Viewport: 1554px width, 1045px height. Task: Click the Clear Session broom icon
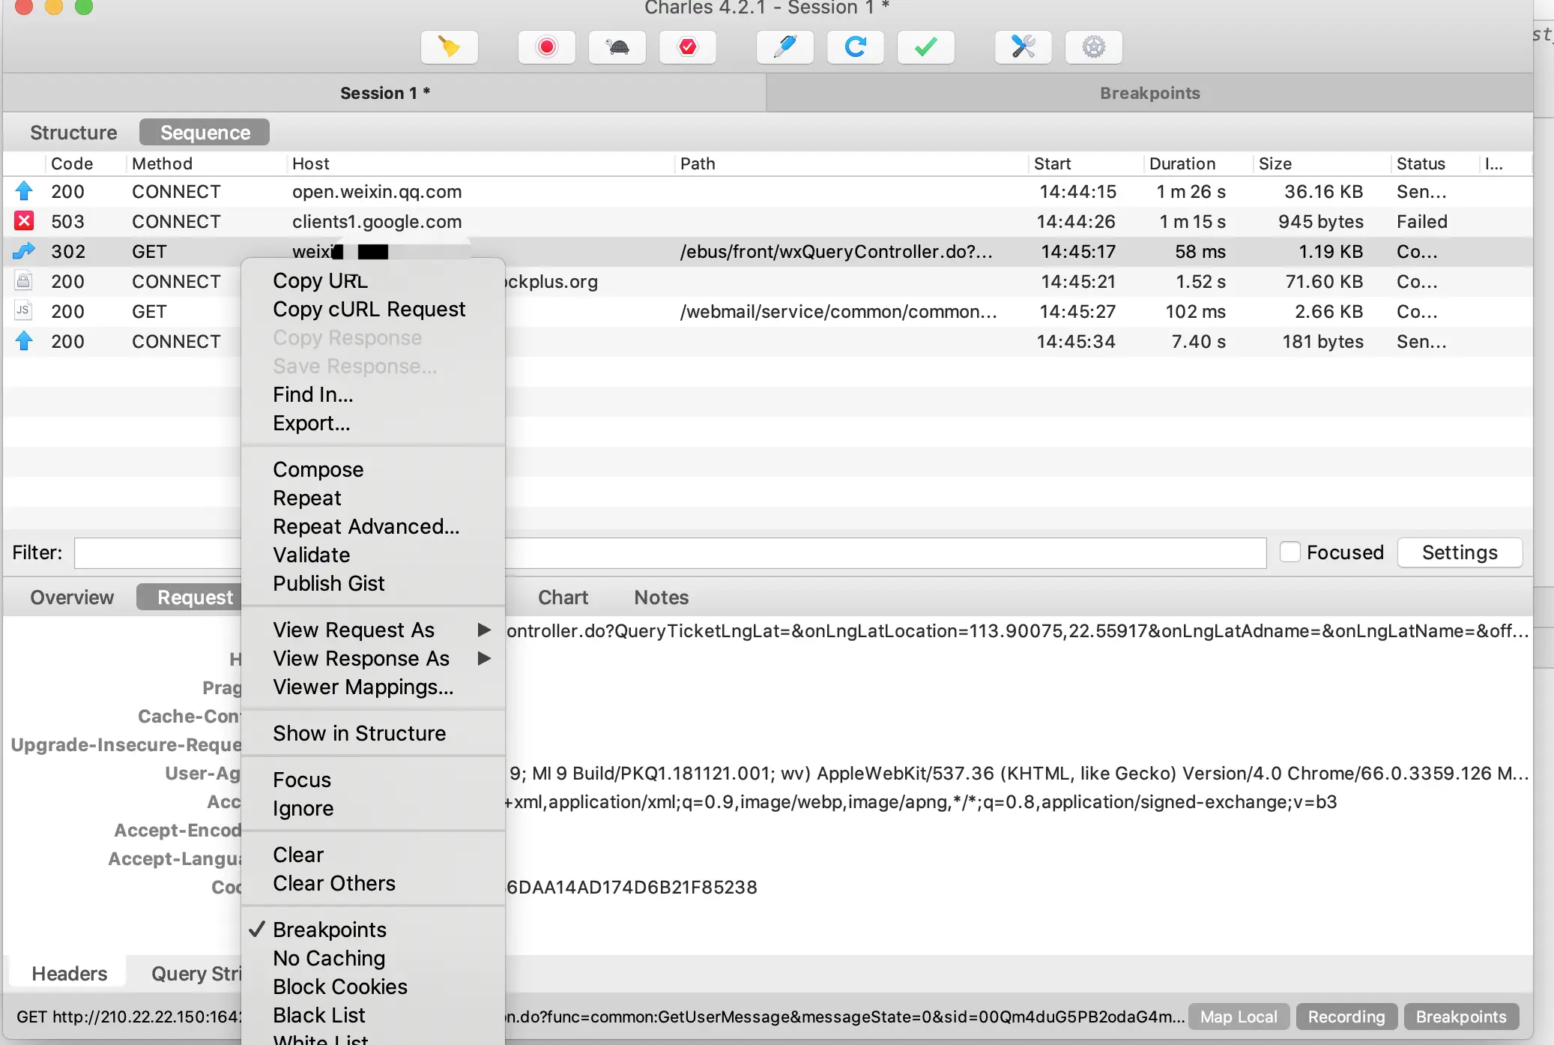click(x=449, y=47)
